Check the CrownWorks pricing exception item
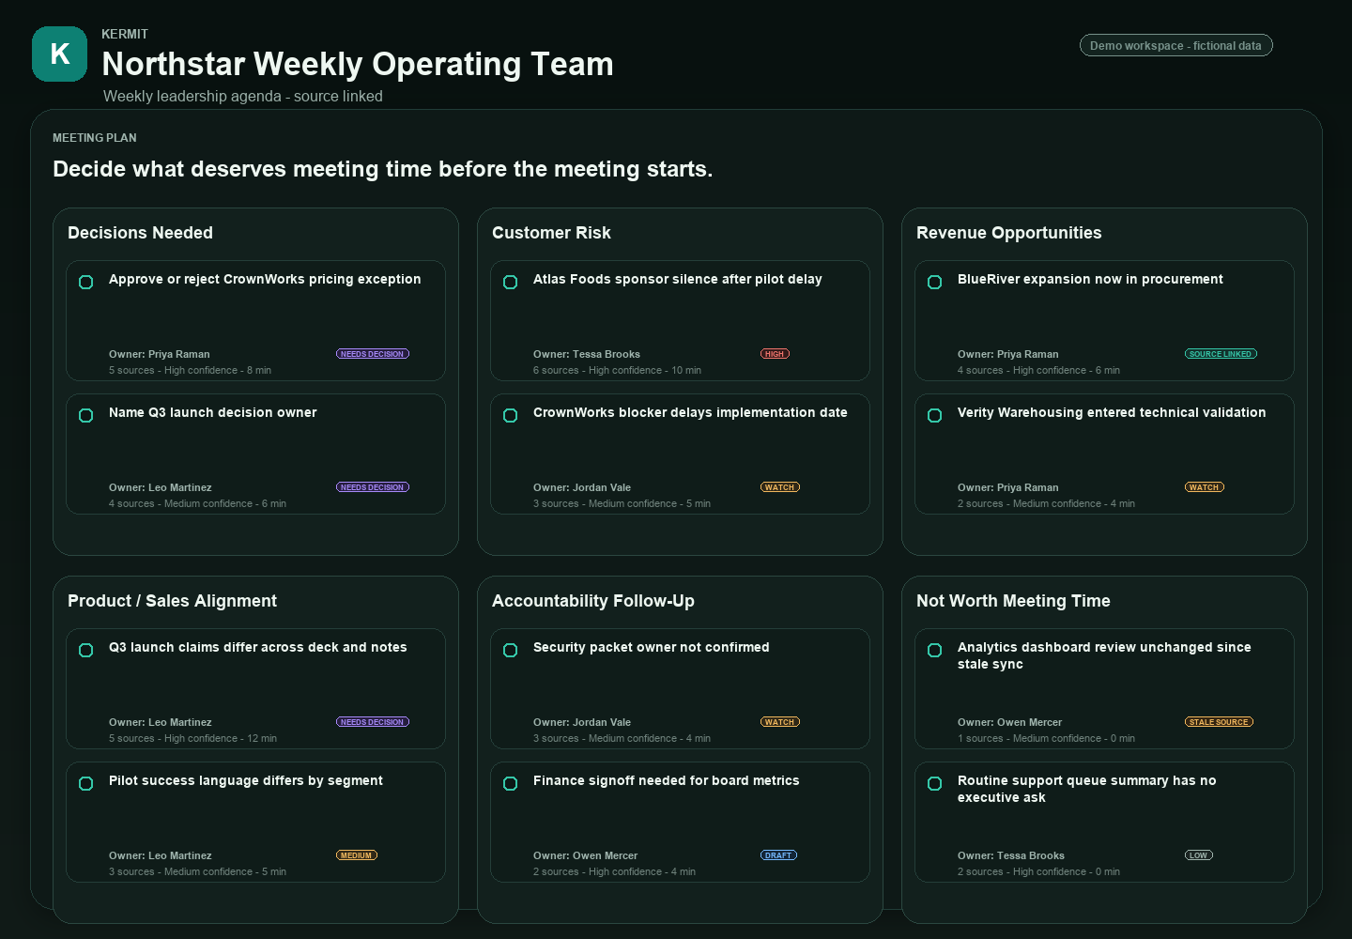This screenshot has width=1352, height=939. pos(86,282)
